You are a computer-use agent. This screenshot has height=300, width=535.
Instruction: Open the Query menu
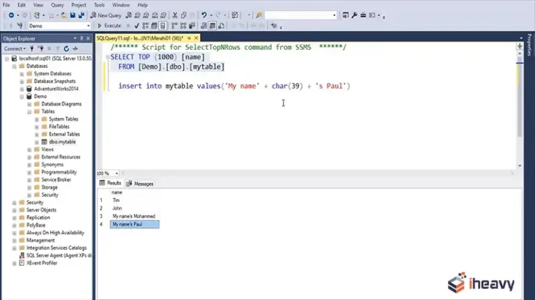click(x=58, y=5)
